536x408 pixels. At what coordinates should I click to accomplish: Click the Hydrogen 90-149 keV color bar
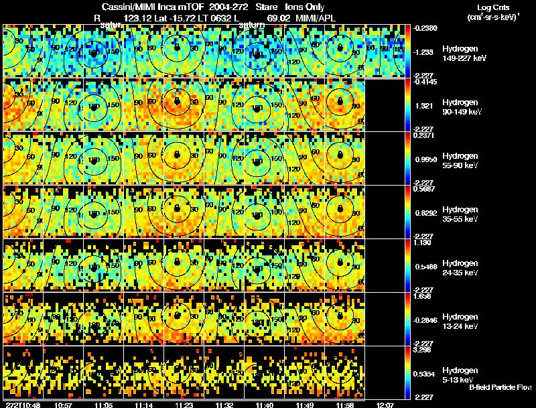(x=407, y=105)
